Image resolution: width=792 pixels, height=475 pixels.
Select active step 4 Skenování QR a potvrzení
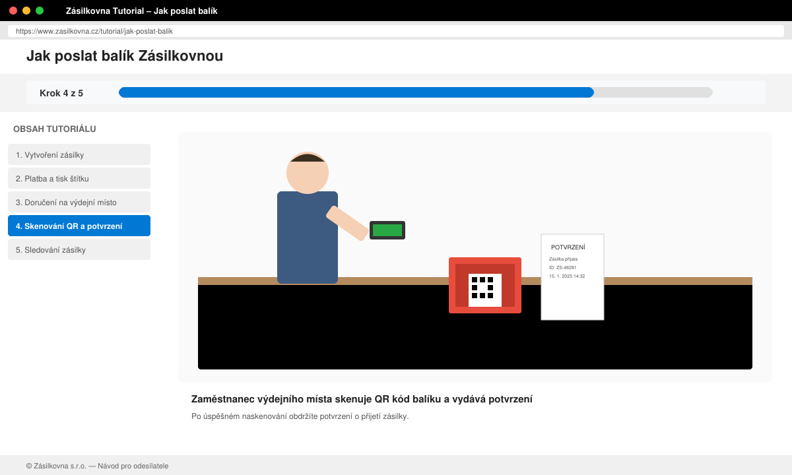[x=79, y=226]
